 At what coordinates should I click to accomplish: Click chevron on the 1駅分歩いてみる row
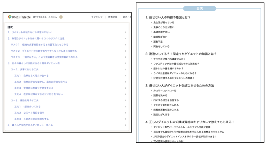125,107
